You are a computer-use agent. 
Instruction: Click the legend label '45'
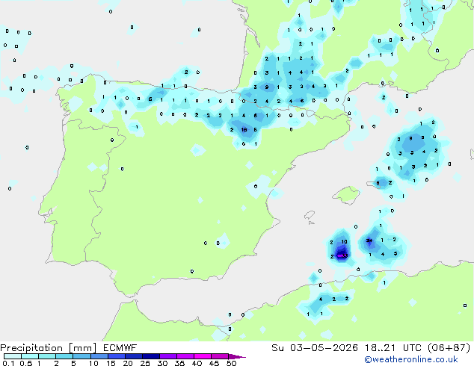click(214, 363)
